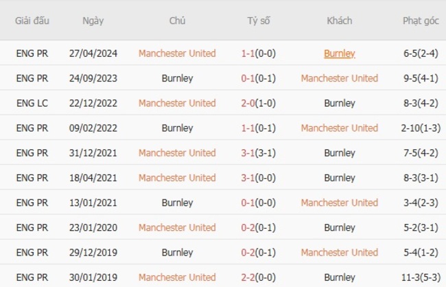446x287 pixels.
Task: Click Manchester United home team on 23/01/2020
Action: [177, 227]
